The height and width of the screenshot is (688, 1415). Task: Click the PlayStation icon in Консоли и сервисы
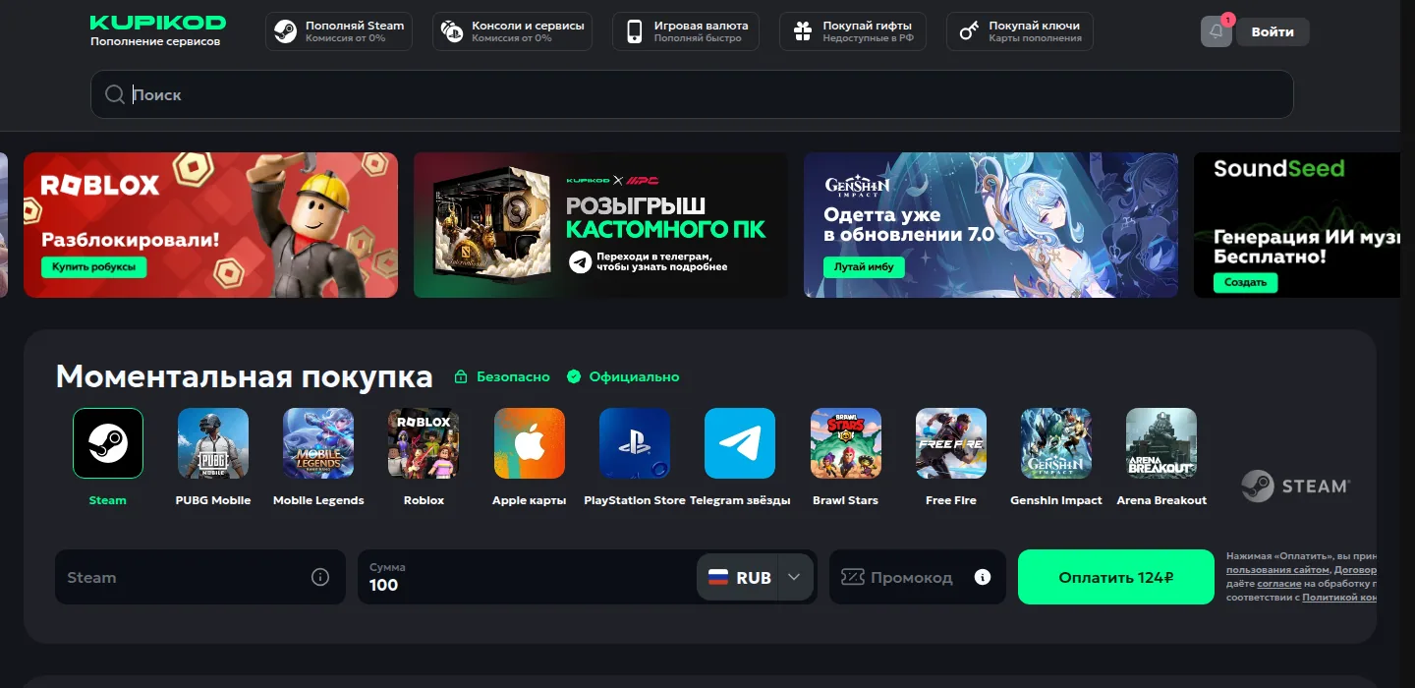[x=452, y=31]
